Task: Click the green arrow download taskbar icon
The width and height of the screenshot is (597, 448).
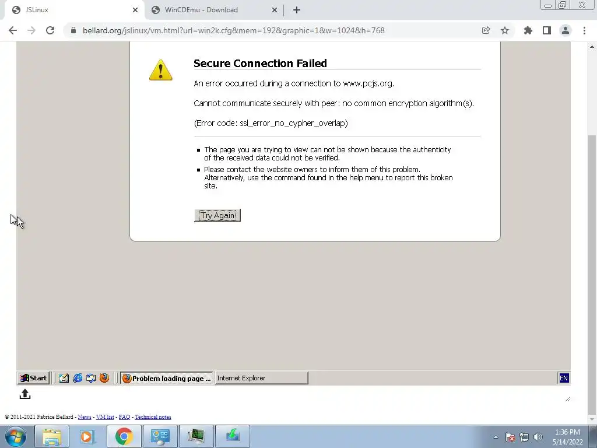Action: point(232,436)
